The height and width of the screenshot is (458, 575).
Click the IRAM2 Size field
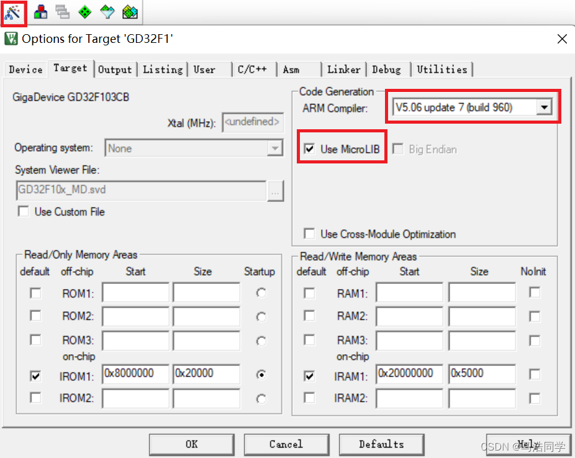(482, 398)
